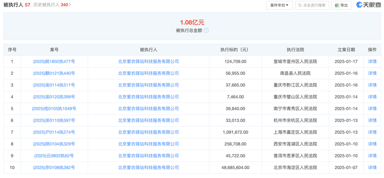The image size is (384, 178).
Task: Click company name link in row 5
Action: pyautogui.click(x=148, y=108)
